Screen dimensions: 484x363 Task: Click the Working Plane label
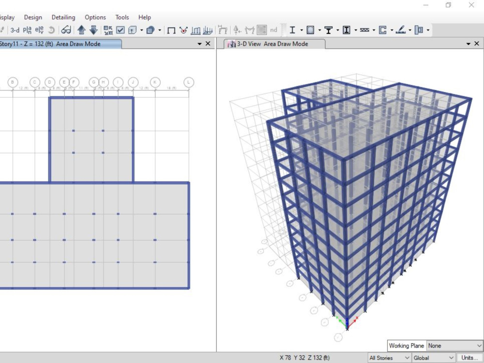pyautogui.click(x=406, y=346)
